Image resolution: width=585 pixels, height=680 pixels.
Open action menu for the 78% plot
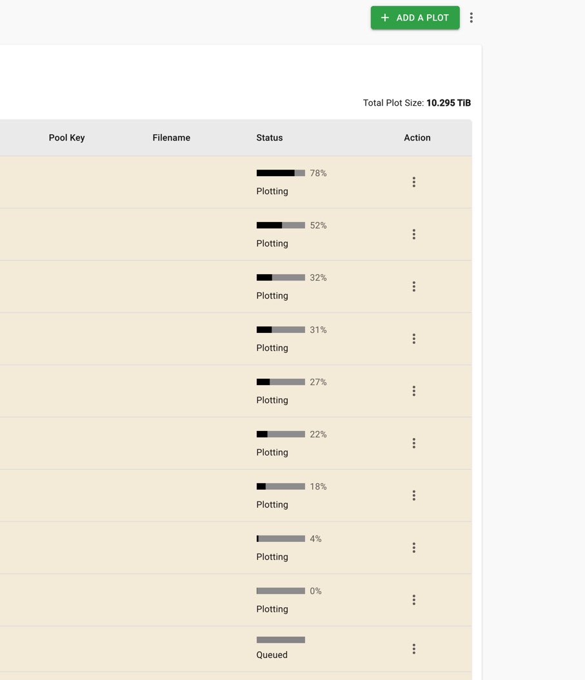pos(414,182)
